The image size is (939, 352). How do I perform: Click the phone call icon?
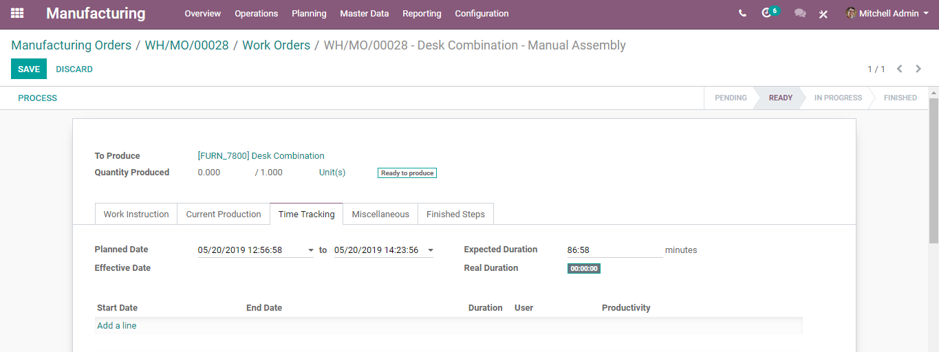pos(742,13)
